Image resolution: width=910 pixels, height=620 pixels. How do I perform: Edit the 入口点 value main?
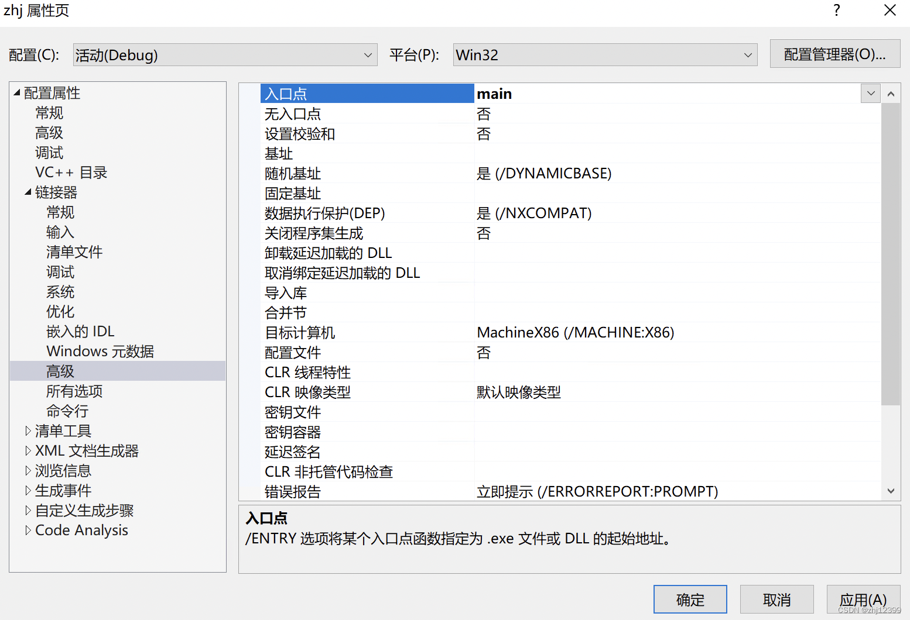pos(586,93)
